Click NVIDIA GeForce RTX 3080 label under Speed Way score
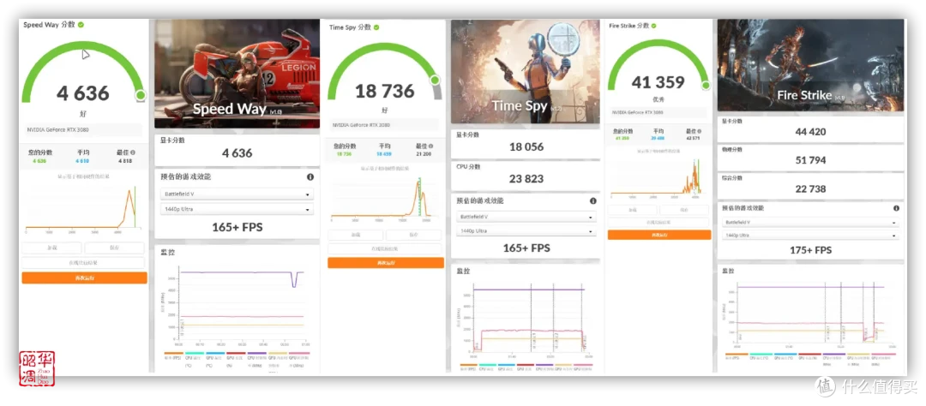The width and height of the screenshot is (926, 406). (58, 130)
